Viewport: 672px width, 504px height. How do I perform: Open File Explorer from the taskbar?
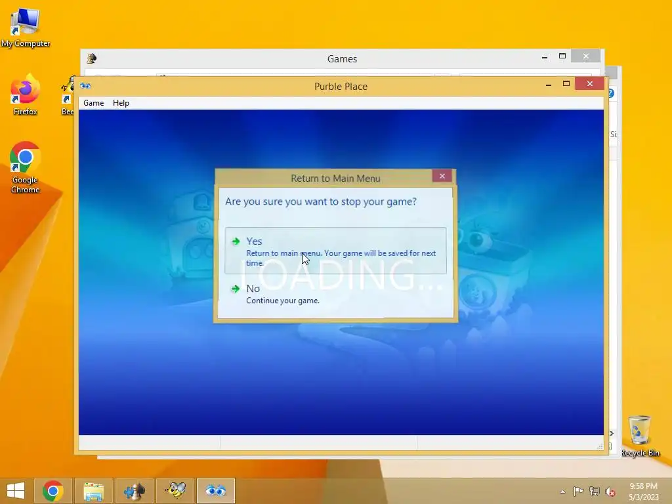[93, 491]
